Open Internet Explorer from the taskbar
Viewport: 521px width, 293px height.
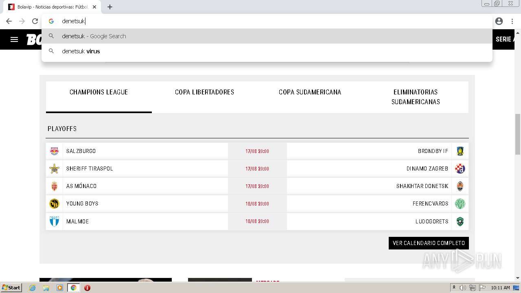click(33, 288)
